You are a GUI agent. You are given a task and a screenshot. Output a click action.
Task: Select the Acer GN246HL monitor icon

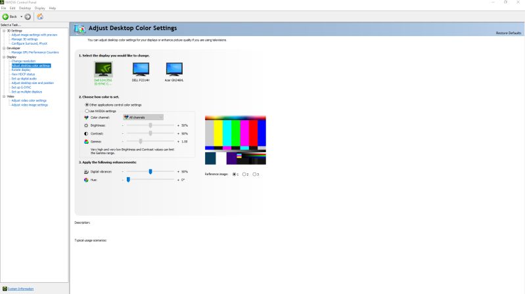pyautogui.click(x=174, y=70)
